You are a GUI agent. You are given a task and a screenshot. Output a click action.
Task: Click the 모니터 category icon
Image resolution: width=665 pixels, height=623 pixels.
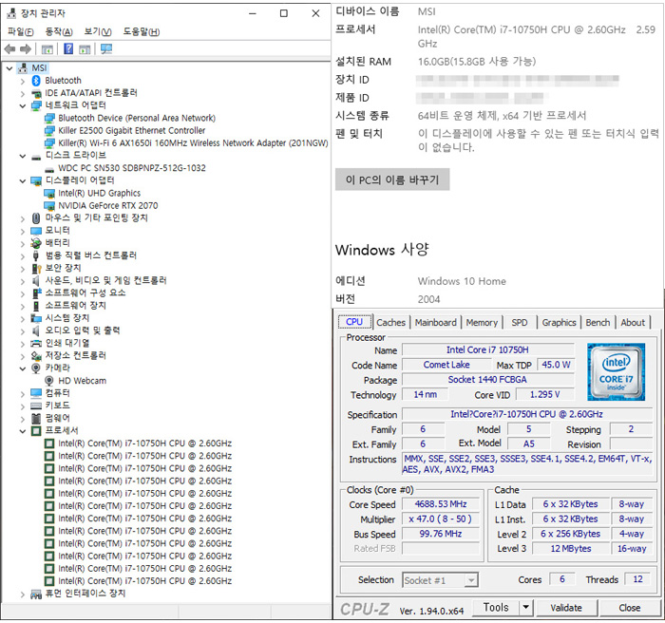(36, 231)
